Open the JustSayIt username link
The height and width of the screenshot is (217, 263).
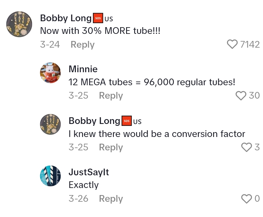[89, 172]
